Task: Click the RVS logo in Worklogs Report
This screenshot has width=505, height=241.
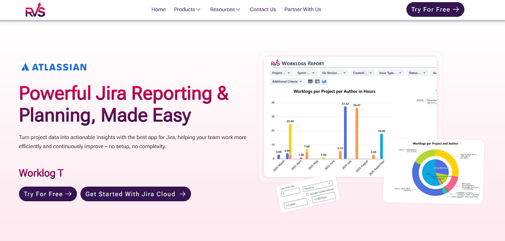Action: (276, 63)
